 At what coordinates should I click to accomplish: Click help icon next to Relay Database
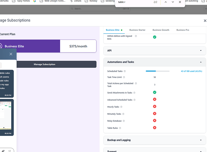124,121
